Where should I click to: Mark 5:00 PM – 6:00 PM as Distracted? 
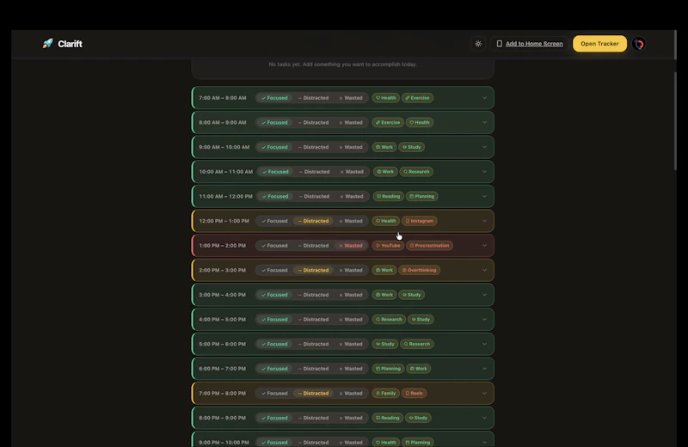pyautogui.click(x=313, y=344)
